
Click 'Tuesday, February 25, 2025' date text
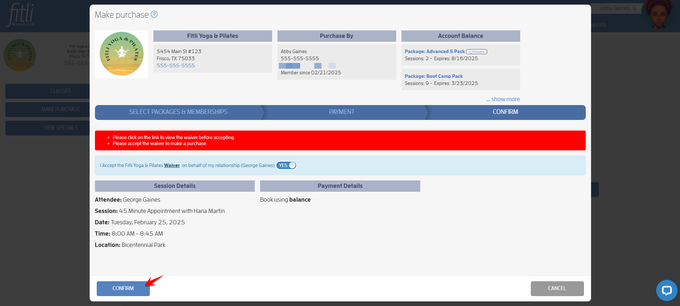point(148,222)
